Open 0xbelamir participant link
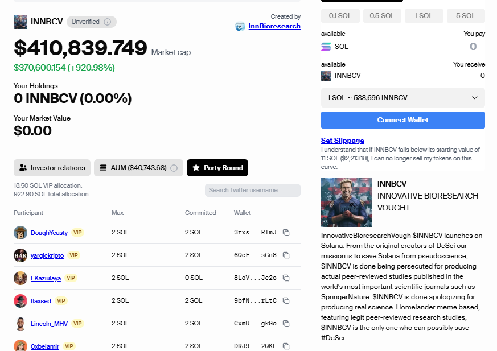The image size is (497, 351). pyautogui.click(x=45, y=346)
